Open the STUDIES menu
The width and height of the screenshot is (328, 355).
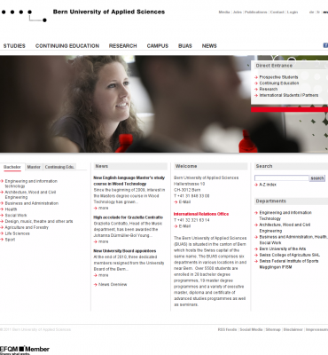coord(14,46)
